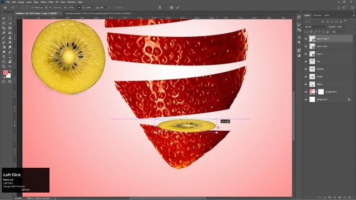This screenshot has height=200, width=356.
Task: Select the Move tool
Action: point(4,18)
